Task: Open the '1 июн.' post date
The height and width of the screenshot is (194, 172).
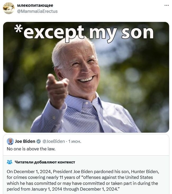Action: (x=75, y=141)
